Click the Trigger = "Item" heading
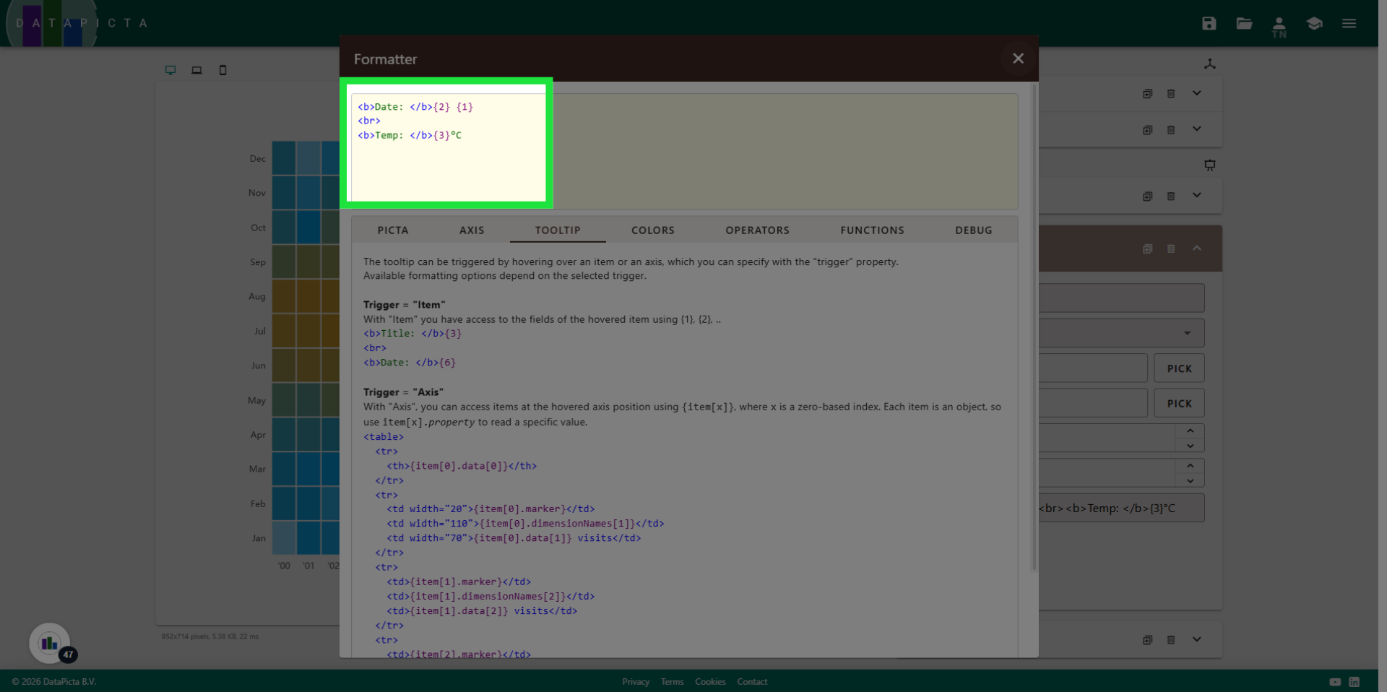Screen dimensions: 1387x692 tap(405, 305)
